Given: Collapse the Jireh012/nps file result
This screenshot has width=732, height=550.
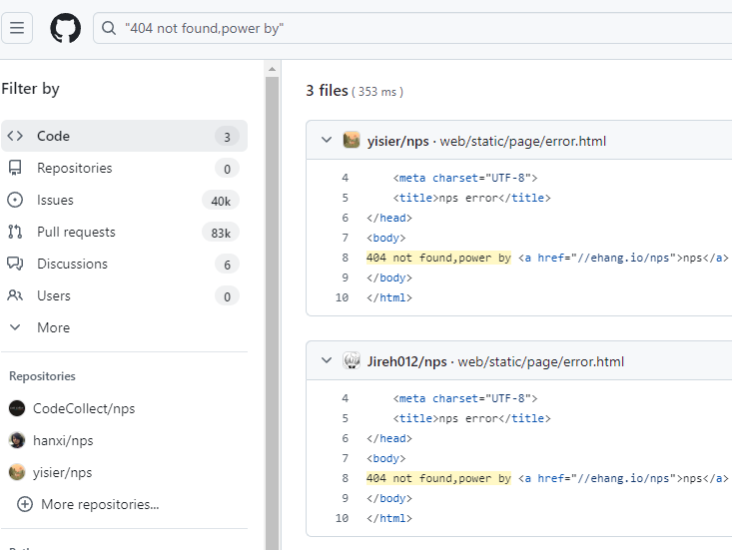Looking at the screenshot, I should click(326, 361).
